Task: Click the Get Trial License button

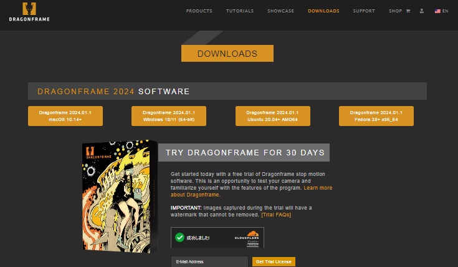Action: (x=274, y=262)
